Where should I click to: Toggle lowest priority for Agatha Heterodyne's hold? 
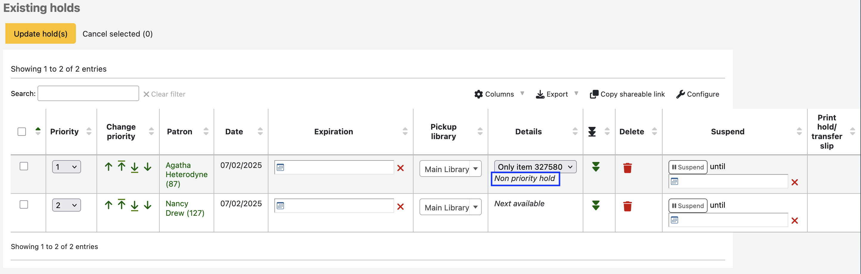(596, 167)
